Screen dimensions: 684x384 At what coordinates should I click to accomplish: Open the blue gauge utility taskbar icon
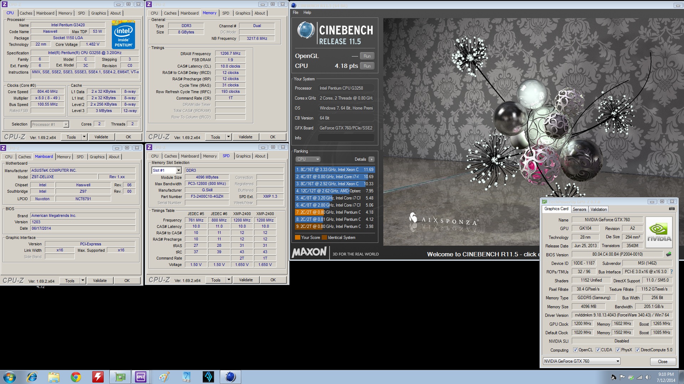[x=186, y=377]
